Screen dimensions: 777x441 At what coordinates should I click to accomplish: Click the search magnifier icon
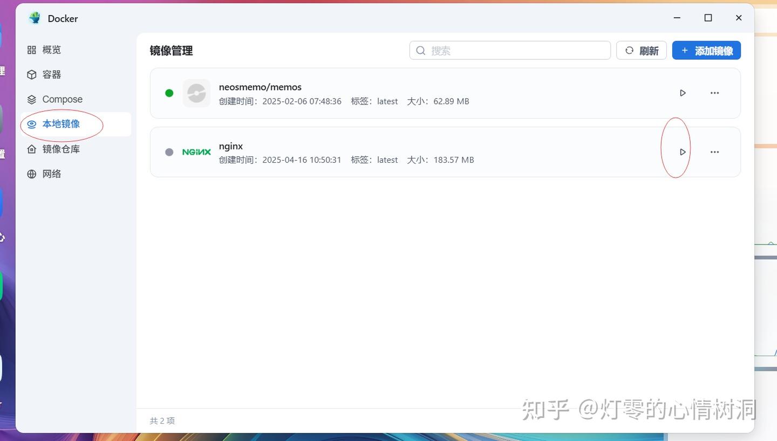tap(420, 50)
